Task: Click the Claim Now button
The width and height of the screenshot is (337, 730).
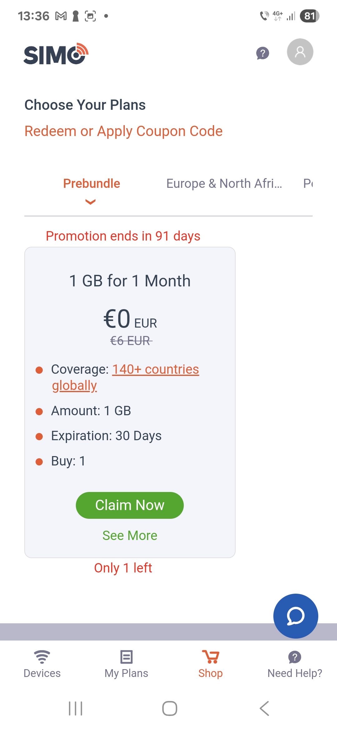Action: pyautogui.click(x=130, y=505)
